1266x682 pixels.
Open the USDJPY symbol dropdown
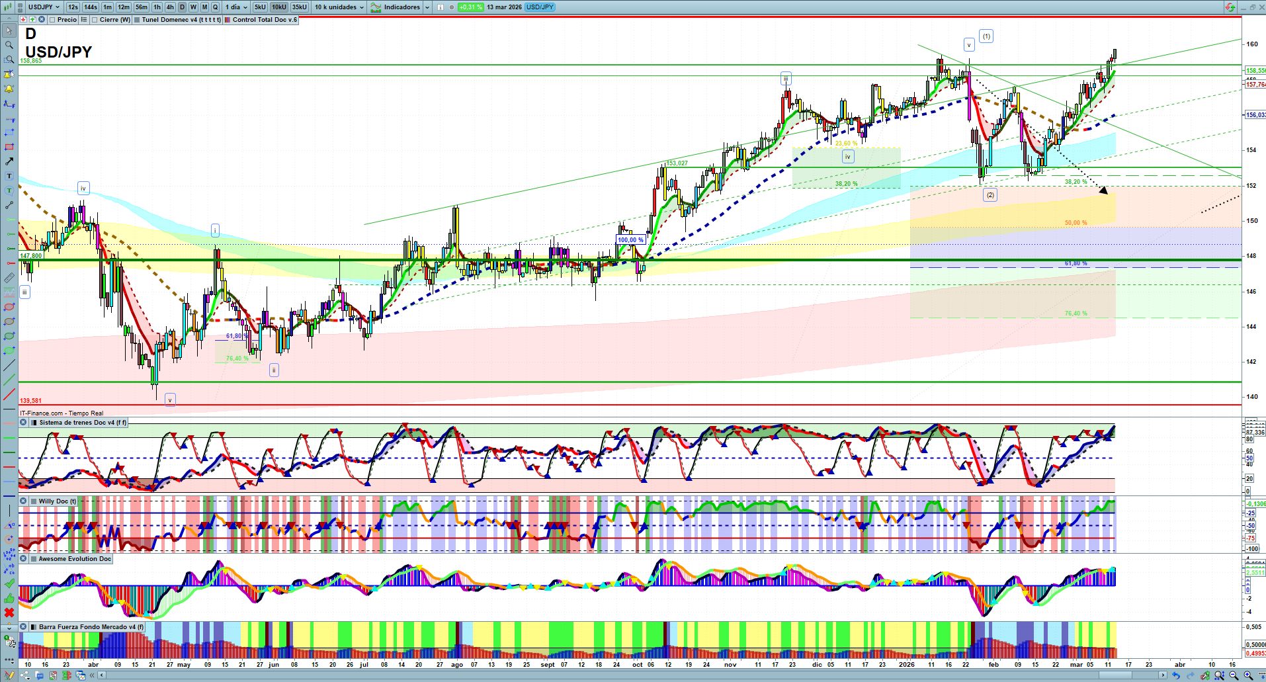[44, 7]
